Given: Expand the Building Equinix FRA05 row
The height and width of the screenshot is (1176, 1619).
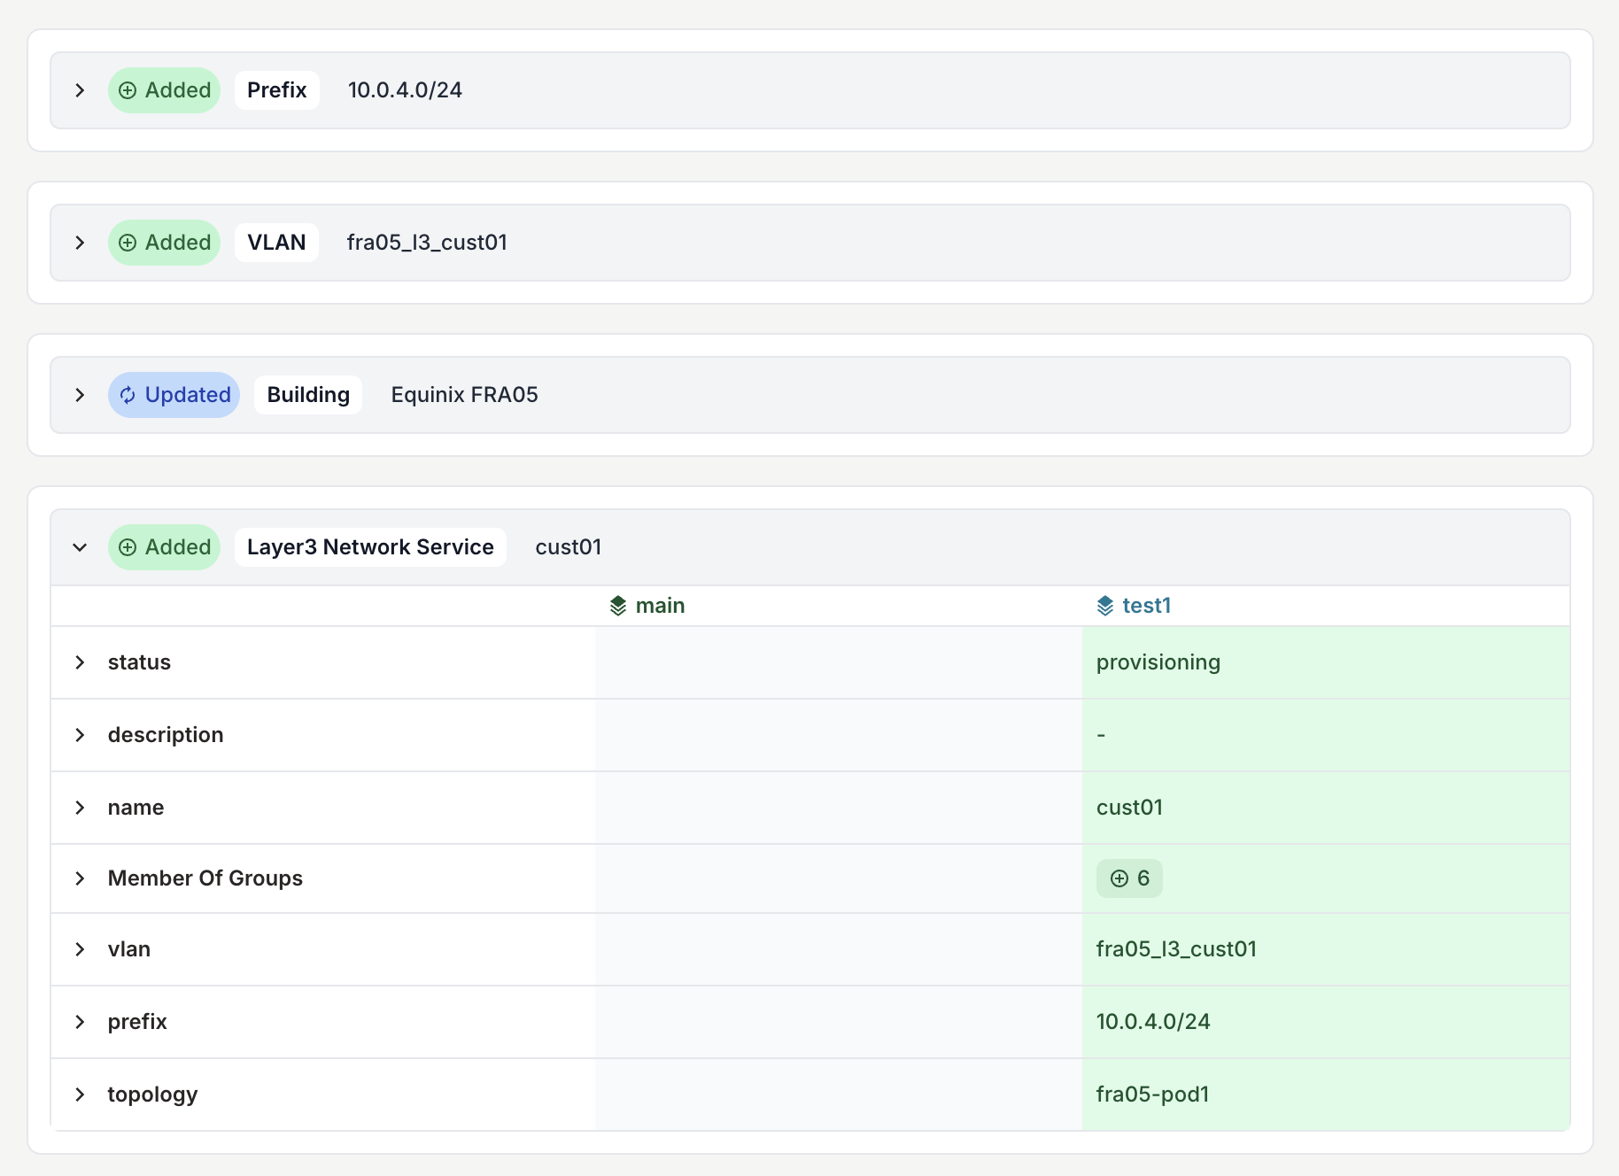Looking at the screenshot, I should click(80, 395).
